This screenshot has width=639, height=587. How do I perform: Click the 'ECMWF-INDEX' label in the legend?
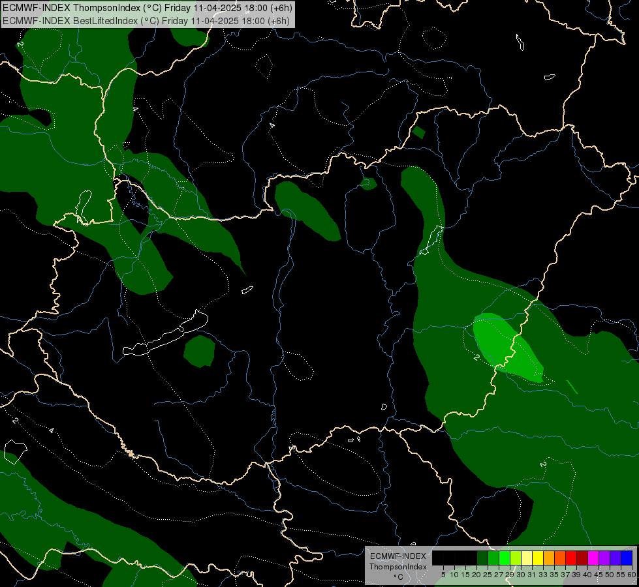coord(398,556)
